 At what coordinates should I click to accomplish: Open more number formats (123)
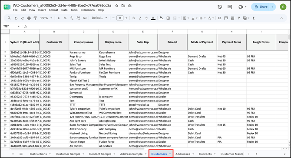[x=85, y=18]
